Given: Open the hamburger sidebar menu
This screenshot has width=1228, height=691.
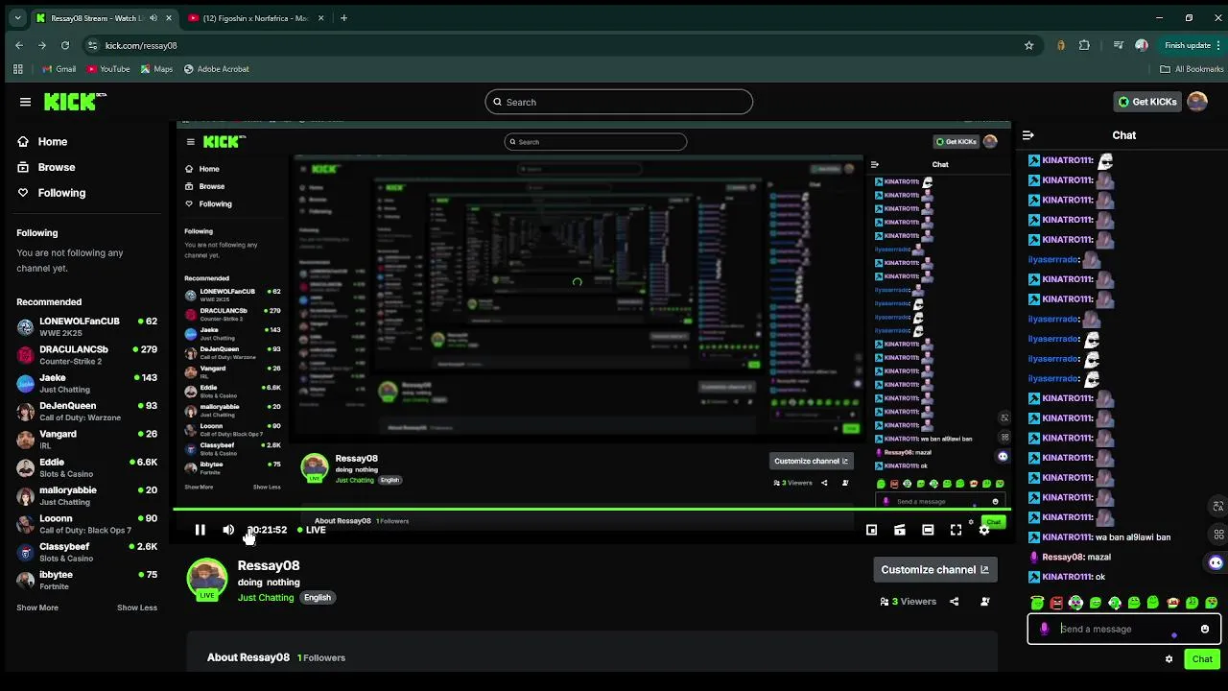Looking at the screenshot, I should pos(25,102).
